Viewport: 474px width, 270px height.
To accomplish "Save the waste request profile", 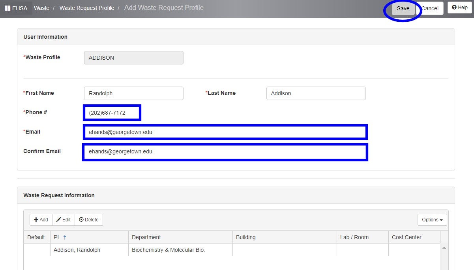I will coord(403,8).
